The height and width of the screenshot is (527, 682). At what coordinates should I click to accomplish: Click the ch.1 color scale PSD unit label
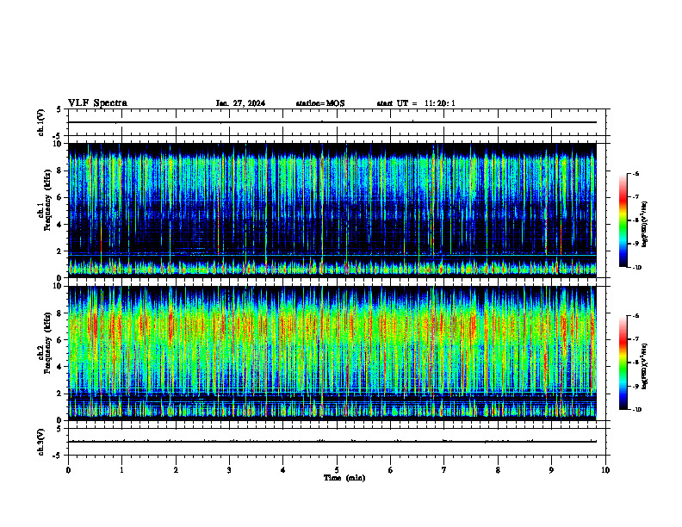tap(645, 225)
